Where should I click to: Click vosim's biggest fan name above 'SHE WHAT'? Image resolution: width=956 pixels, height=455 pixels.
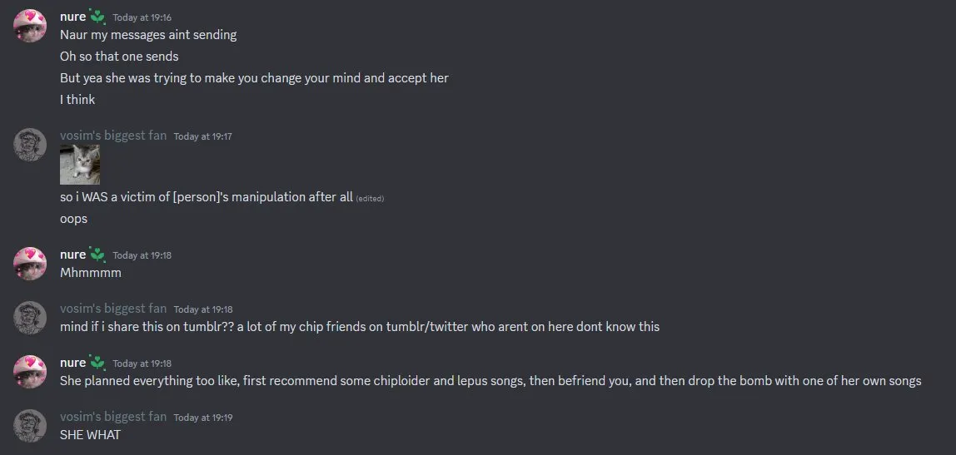click(x=113, y=417)
